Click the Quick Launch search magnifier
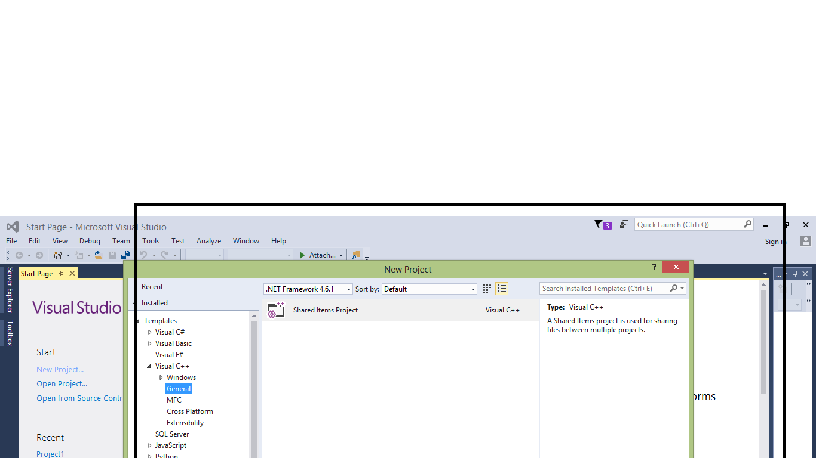This screenshot has height=458, width=816. click(747, 224)
